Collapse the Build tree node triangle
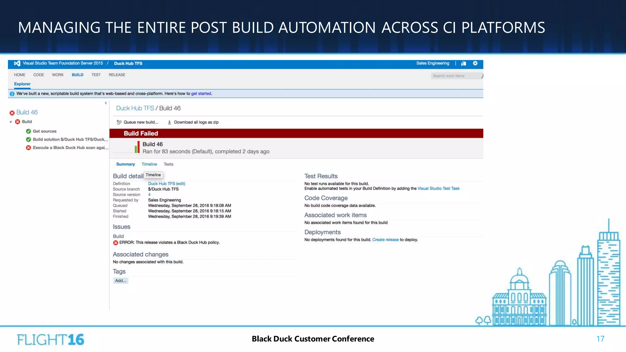 (11, 122)
